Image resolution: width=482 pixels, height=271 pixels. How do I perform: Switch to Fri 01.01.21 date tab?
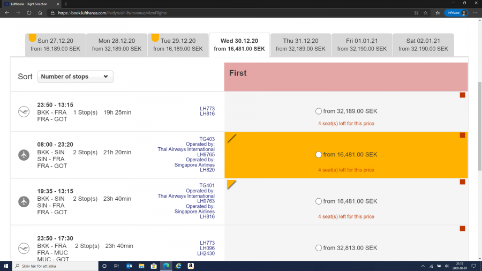[x=362, y=45]
